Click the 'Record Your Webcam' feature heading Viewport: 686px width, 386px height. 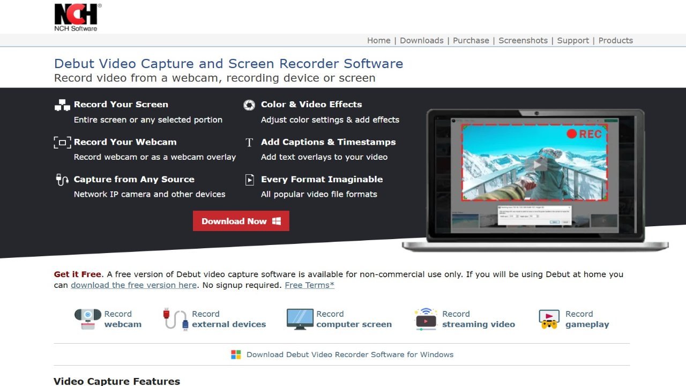coord(125,142)
